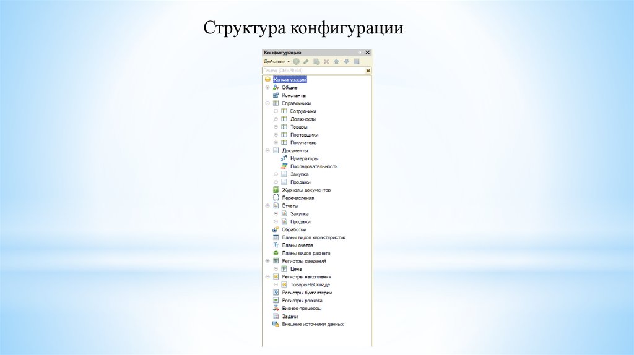This screenshot has width=634, height=355.
Task: Select the Сотрудники catalog item
Action: coord(303,111)
